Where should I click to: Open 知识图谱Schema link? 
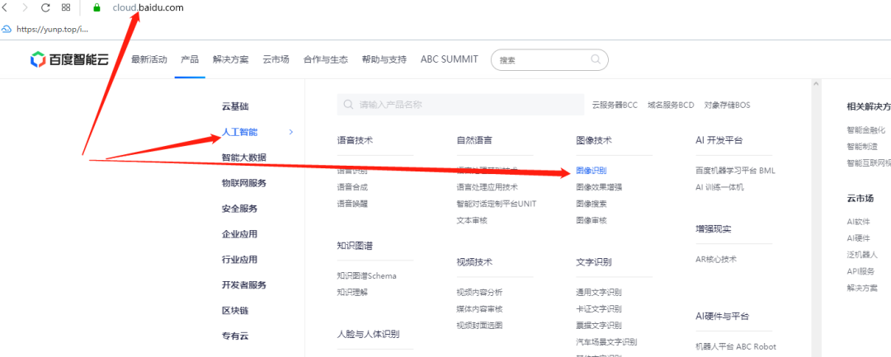pyautogui.click(x=366, y=276)
